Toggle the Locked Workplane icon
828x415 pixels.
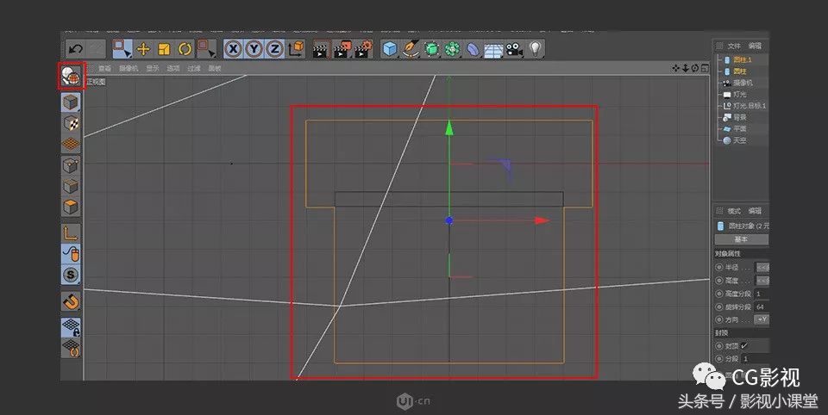(71, 327)
